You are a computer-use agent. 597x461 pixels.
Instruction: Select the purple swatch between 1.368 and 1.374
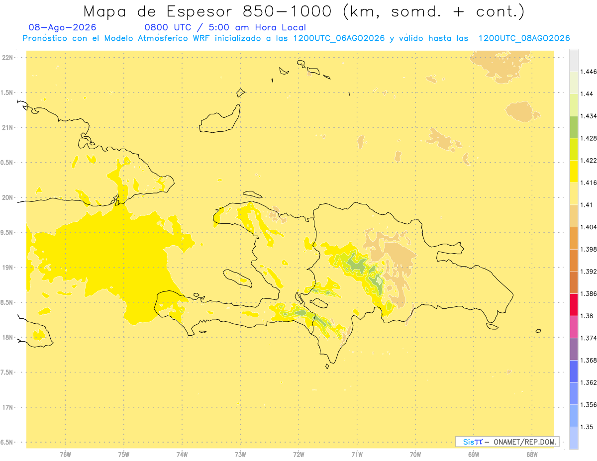pyautogui.click(x=574, y=349)
